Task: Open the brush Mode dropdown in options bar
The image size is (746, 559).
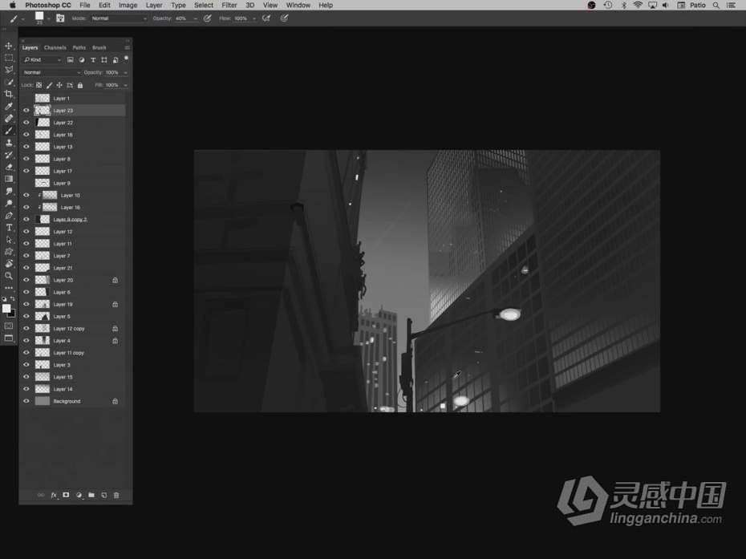Action: [119, 18]
